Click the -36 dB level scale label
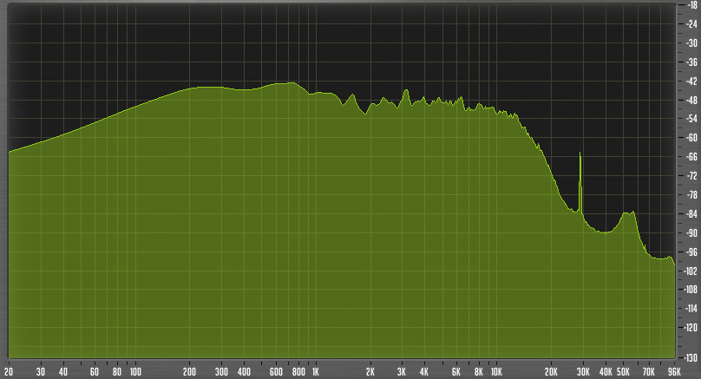Viewport: 701px width, 379px height. (691, 62)
